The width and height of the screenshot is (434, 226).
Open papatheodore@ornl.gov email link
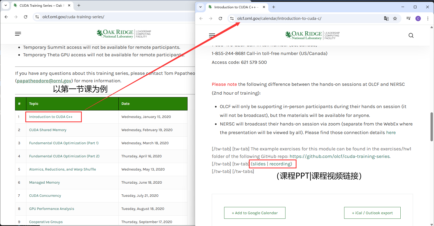click(x=44, y=81)
